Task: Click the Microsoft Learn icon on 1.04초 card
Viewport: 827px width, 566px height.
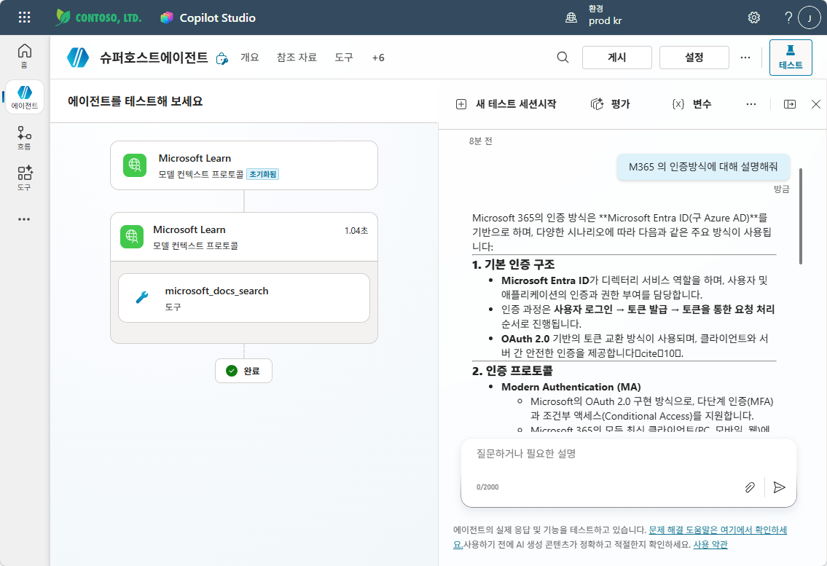Action: click(x=132, y=237)
